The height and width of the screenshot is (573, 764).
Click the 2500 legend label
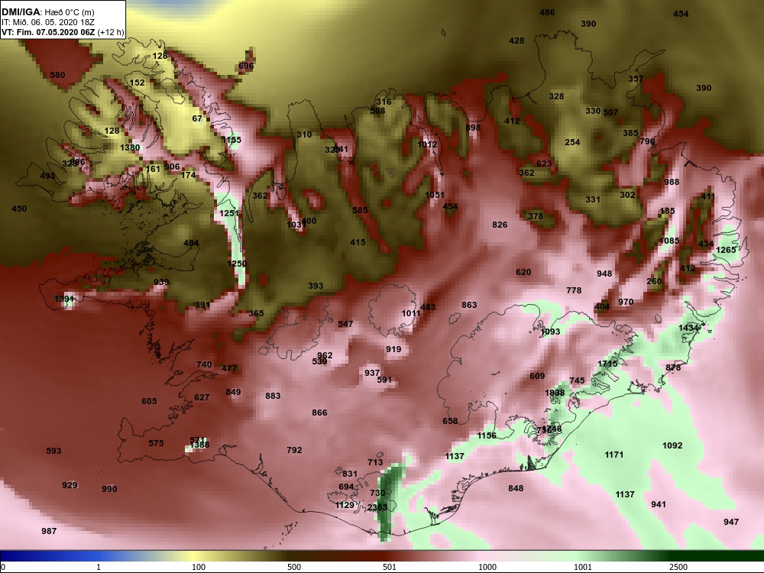tap(678, 567)
